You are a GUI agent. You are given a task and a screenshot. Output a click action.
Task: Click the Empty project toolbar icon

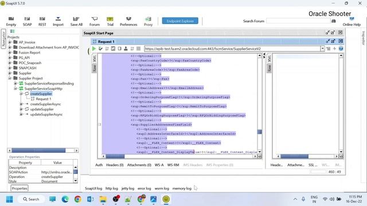[x=11, y=19]
